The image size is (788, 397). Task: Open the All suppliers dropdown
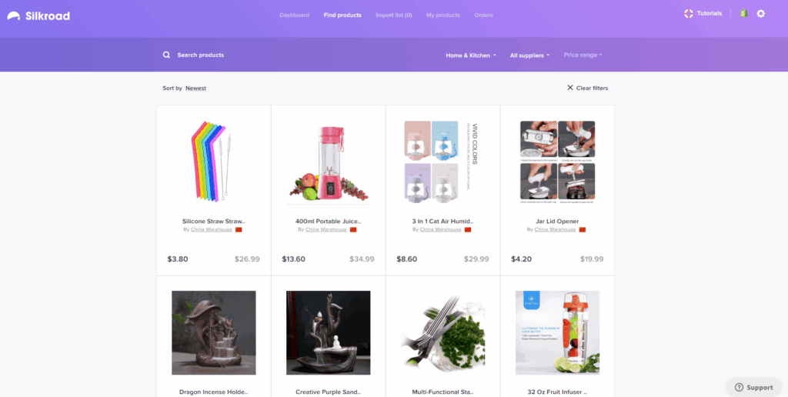coord(529,55)
